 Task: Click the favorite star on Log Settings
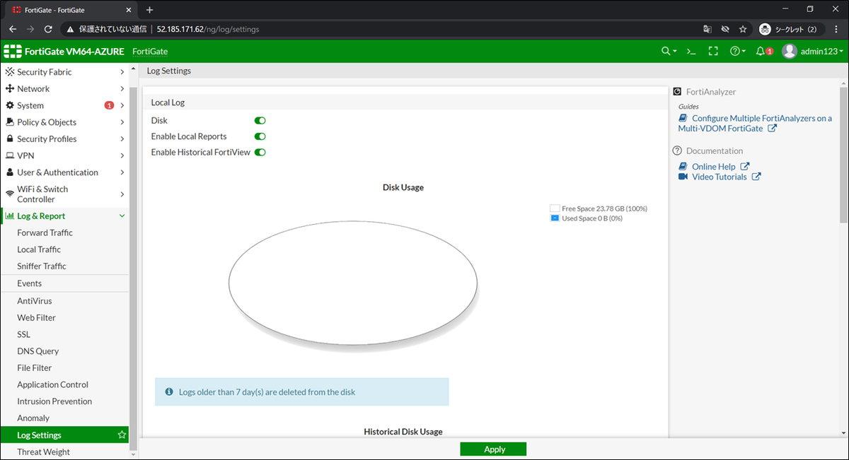[122, 435]
